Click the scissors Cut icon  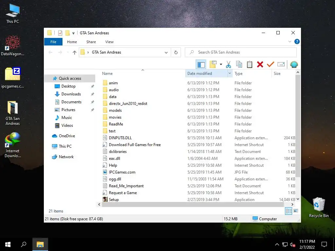228,64
